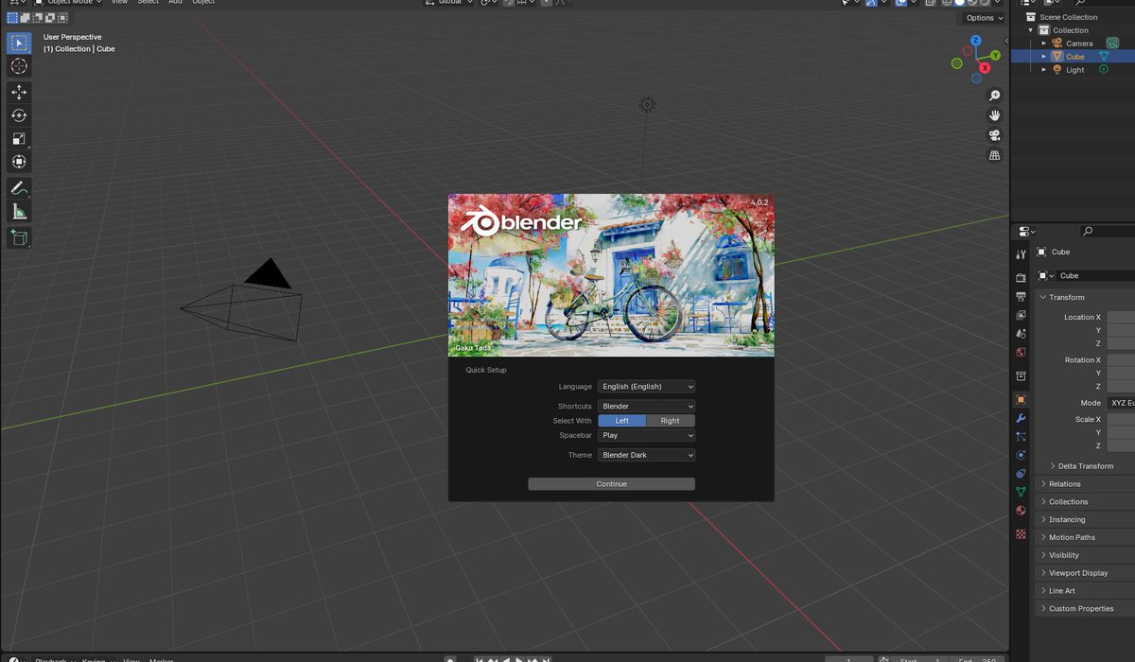Set selection mode to intersect

point(61,18)
